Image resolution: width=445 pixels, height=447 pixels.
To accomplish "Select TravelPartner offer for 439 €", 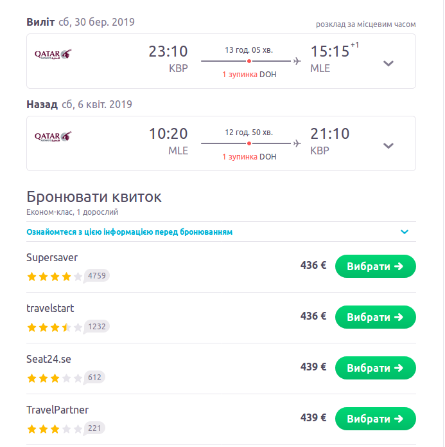I will tap(375, 419).
